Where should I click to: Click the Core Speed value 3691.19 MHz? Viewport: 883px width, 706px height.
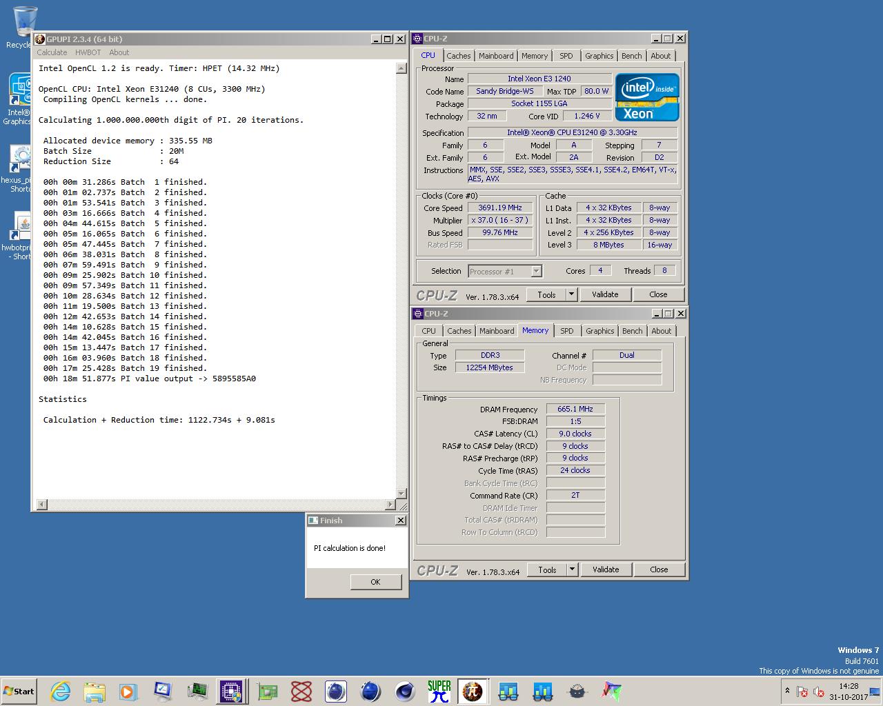[x=500, y=208]
